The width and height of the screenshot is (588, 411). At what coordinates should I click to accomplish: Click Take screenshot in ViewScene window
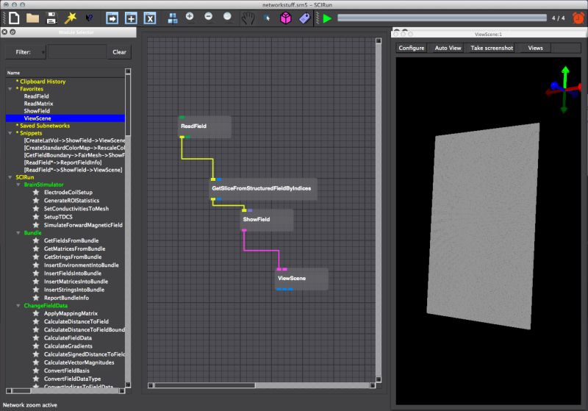(x=492, y=48)
